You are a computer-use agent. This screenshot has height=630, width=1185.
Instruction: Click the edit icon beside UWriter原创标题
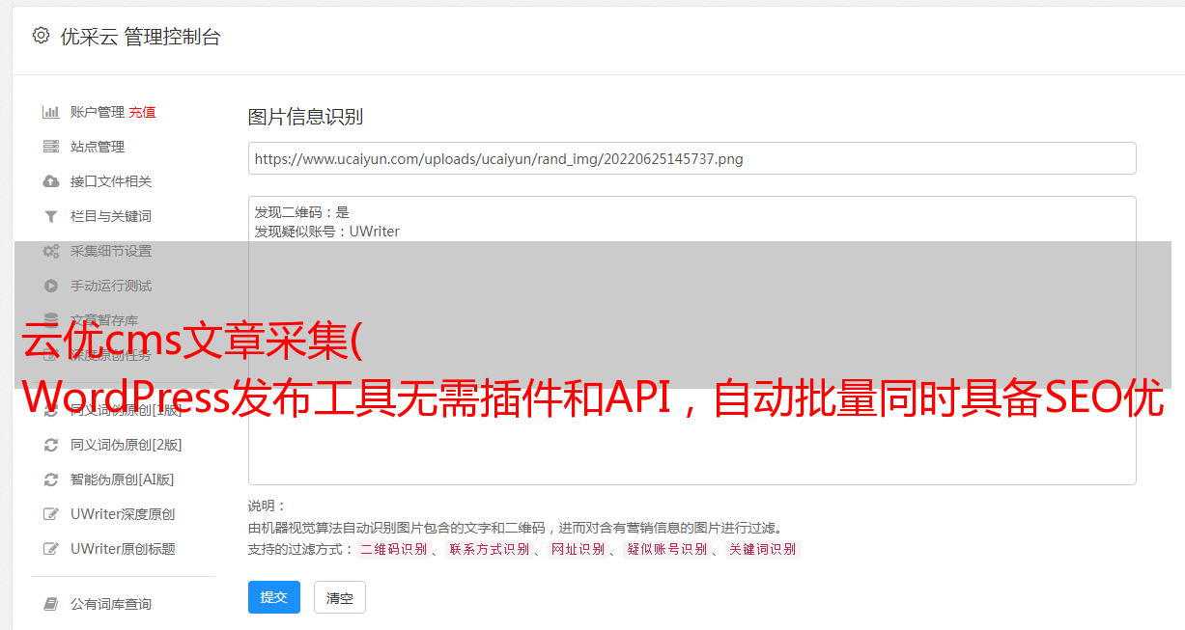(51, 549)
